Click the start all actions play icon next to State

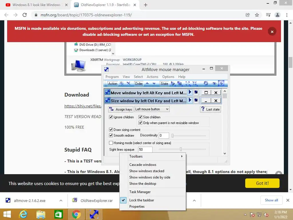point(173,83)
